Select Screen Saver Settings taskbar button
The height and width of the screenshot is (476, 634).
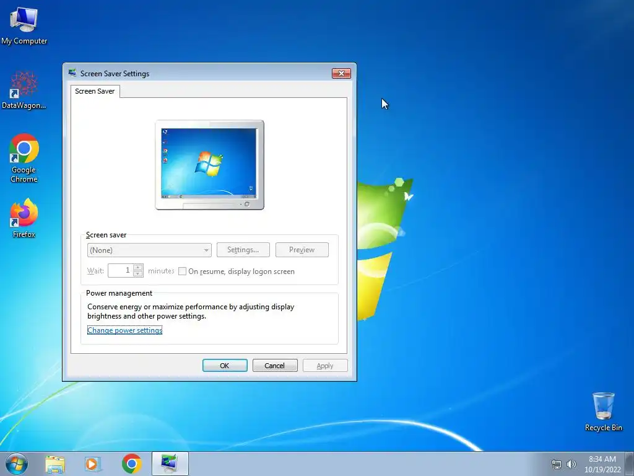[170, 464]
